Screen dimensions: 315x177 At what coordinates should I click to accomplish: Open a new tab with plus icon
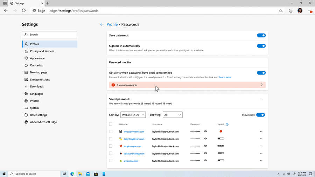[48, 3]
